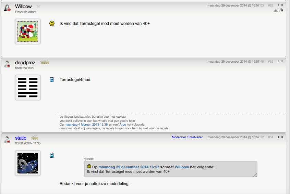Click timestamp 'maandag 29 december 2014 @ 16:57:46'
This screenshot has height=194, width=290.
point(235,62)
